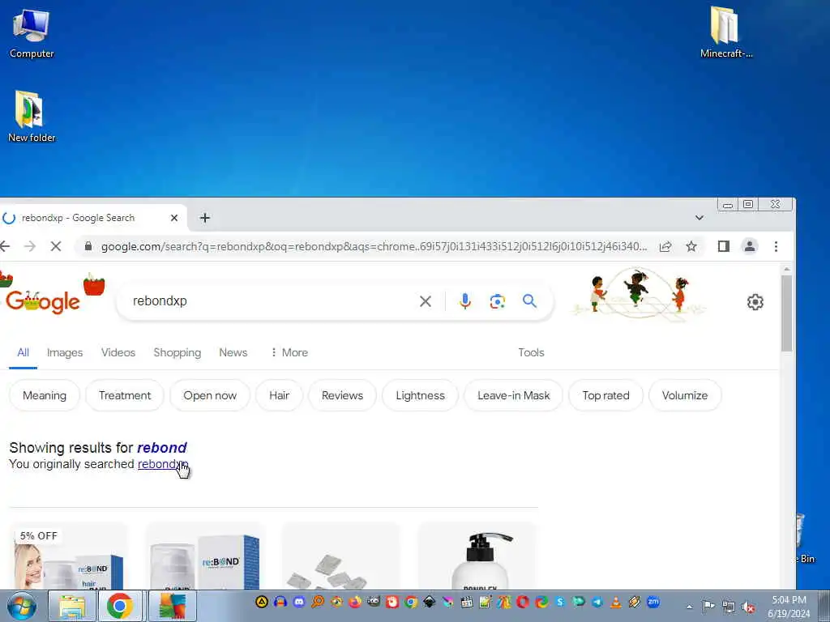Screen dimensions: 830x622
Task: Apply the Meaning filter chip
Action: tap(45, 395)
